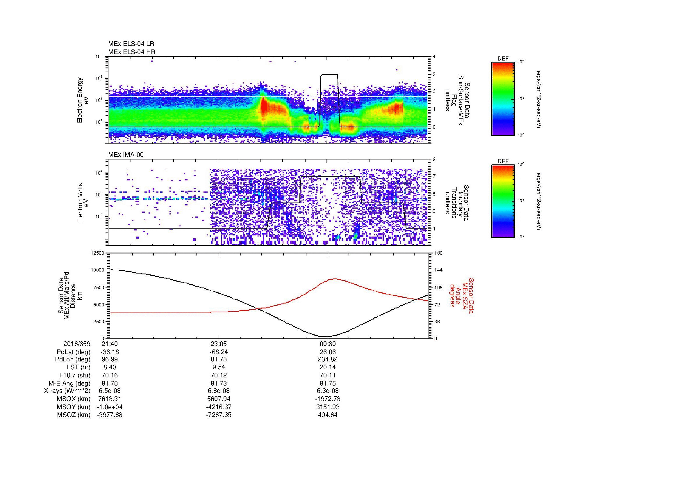Screen dimensions: 680x481
Task: Click PdLat value 26.06
Action: [328, 352]
